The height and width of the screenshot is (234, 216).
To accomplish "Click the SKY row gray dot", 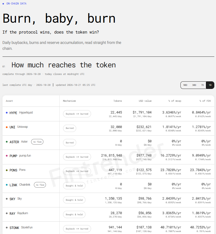I will tap(6, 199).
